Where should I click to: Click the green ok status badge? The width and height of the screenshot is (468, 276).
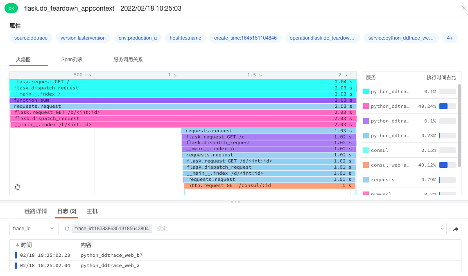[11, 8]
